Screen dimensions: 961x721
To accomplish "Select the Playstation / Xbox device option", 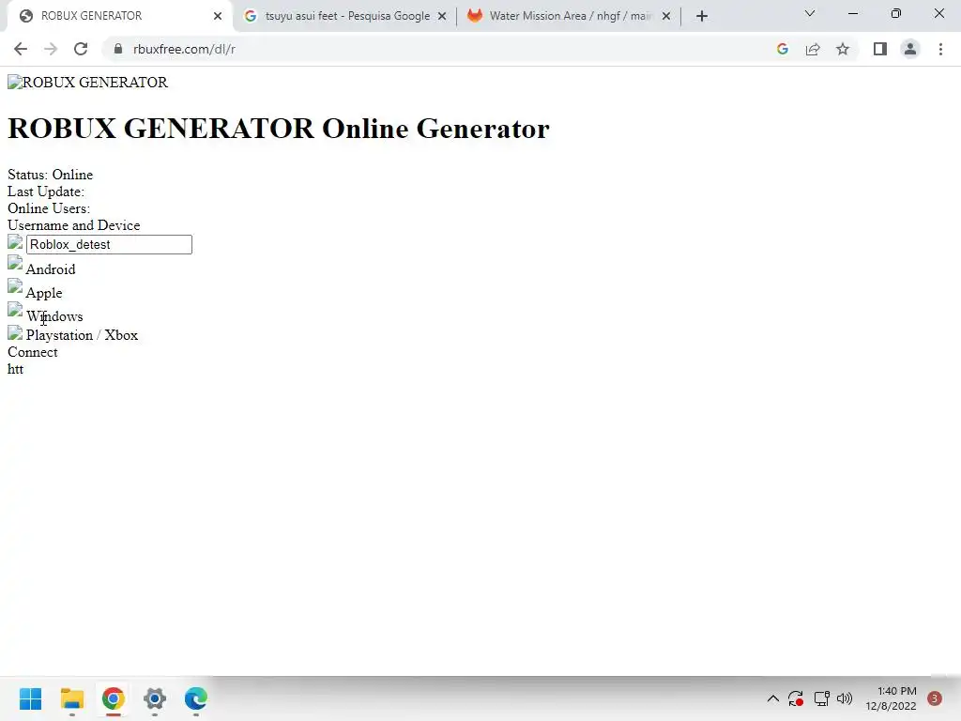I will point(82,335).
